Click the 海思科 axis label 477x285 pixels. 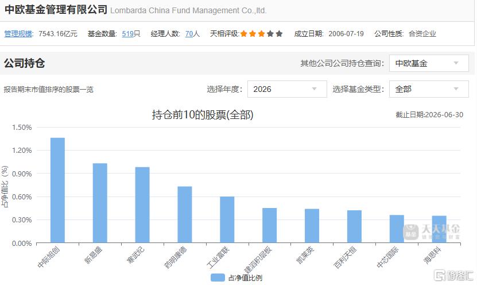432,256
